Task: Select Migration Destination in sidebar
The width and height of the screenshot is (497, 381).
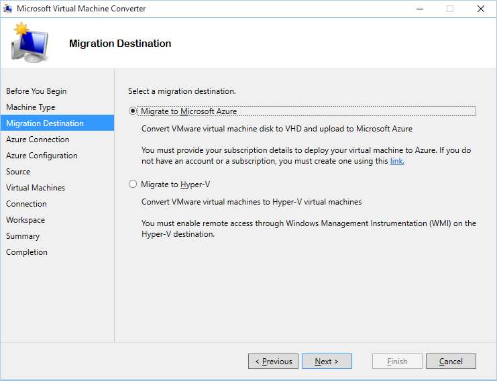Action: coord(45,123)
